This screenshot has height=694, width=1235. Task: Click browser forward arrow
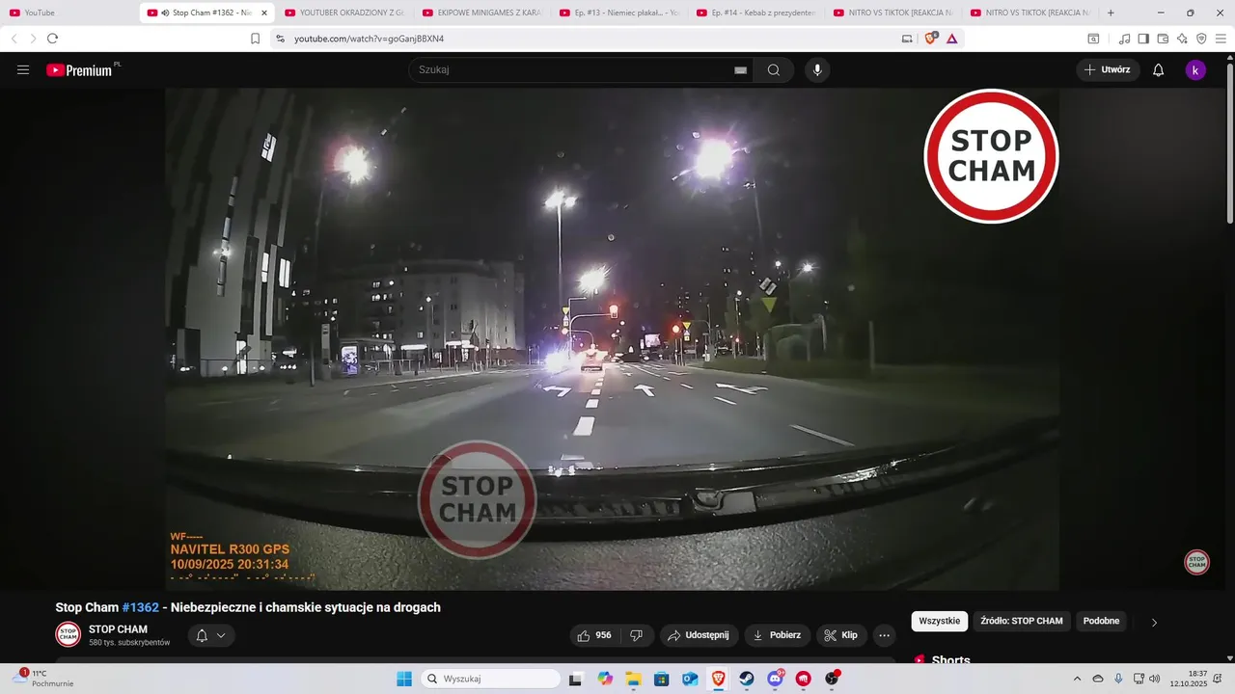point(33,39)
